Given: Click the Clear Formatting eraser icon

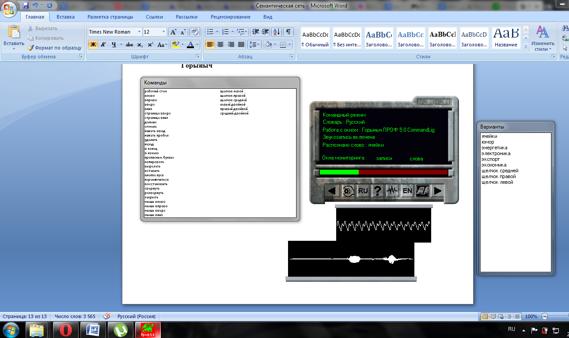Looking at the screenshot, I should [x=195, y=32].
